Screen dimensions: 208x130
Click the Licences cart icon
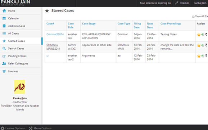click(4, 71)
